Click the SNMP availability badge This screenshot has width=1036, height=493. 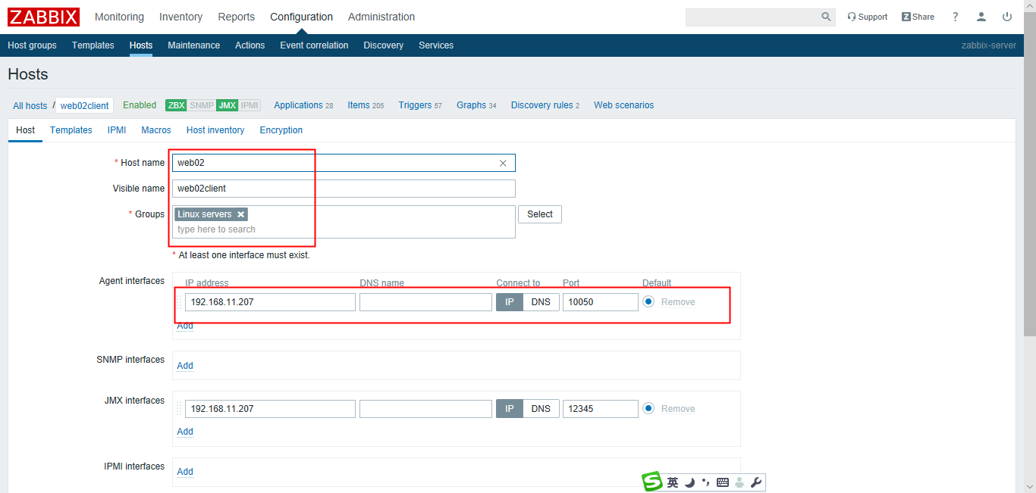pyautogui.click(x=202, y=105)
